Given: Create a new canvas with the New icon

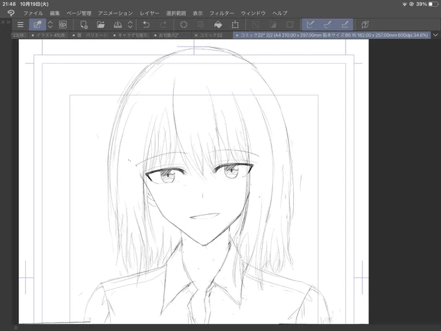Looking at the screenshot, I should (x=84, y=25).
